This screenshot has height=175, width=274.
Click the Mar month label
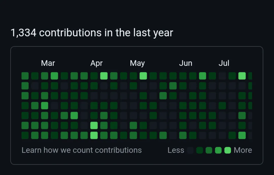click(48, 63)
